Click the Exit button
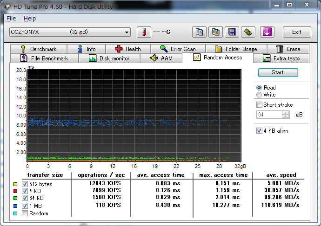The height and width of the screenshot is (226, 321). point(297,32)
